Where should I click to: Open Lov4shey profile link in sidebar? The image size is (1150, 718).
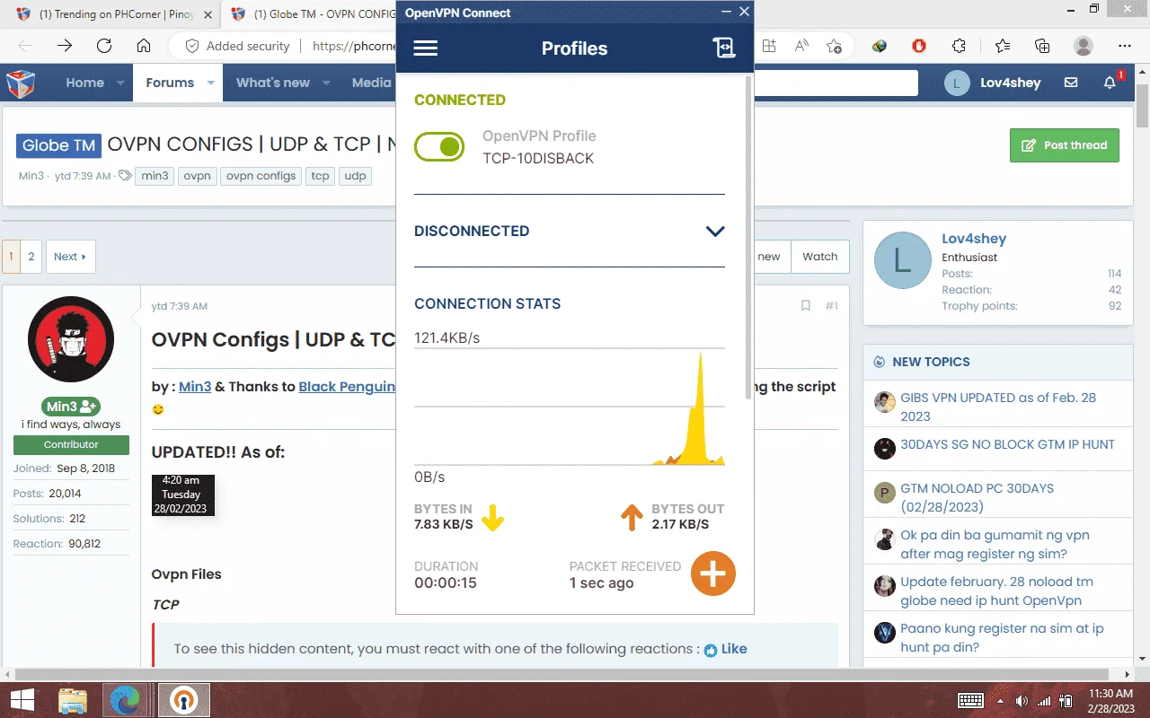[x=974, y=239]
